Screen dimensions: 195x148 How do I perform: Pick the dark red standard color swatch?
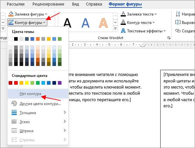10,83
